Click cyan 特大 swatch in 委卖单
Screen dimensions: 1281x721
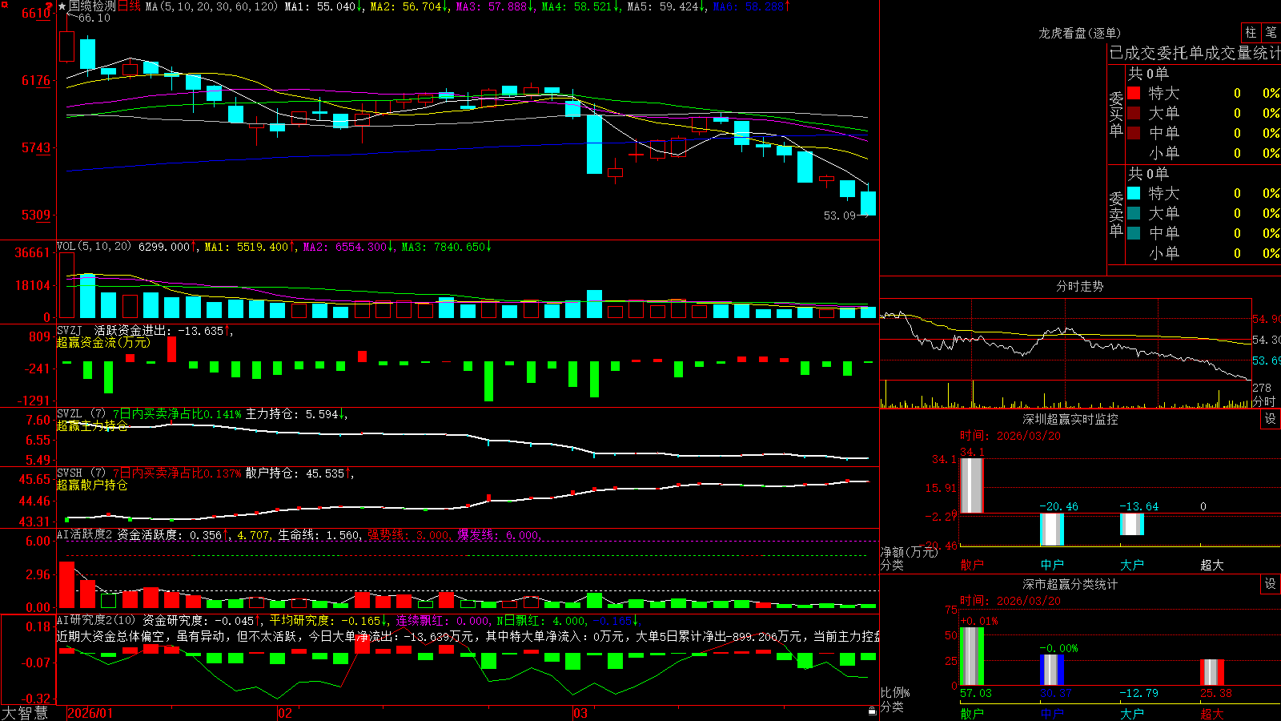(1134, 193)
